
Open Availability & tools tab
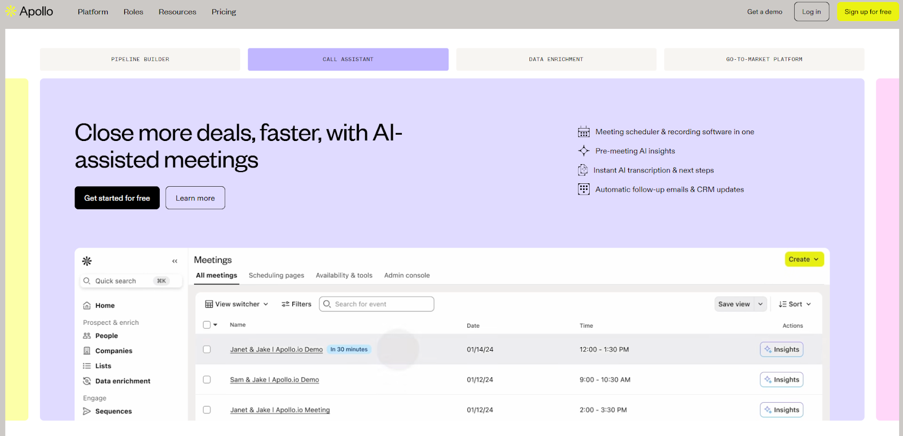344,275
